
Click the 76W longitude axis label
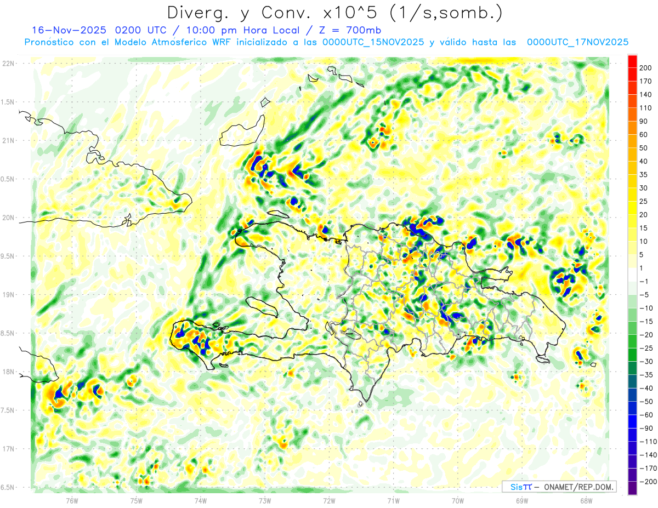[72, 500]
